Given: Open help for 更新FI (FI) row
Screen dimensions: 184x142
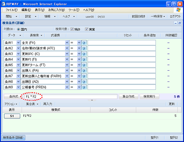Looking at the screenshot, I should 84,60.
